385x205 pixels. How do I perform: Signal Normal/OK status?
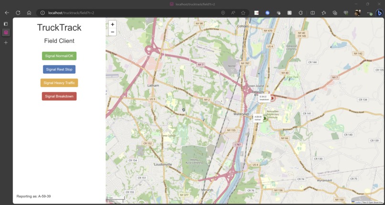59,56
